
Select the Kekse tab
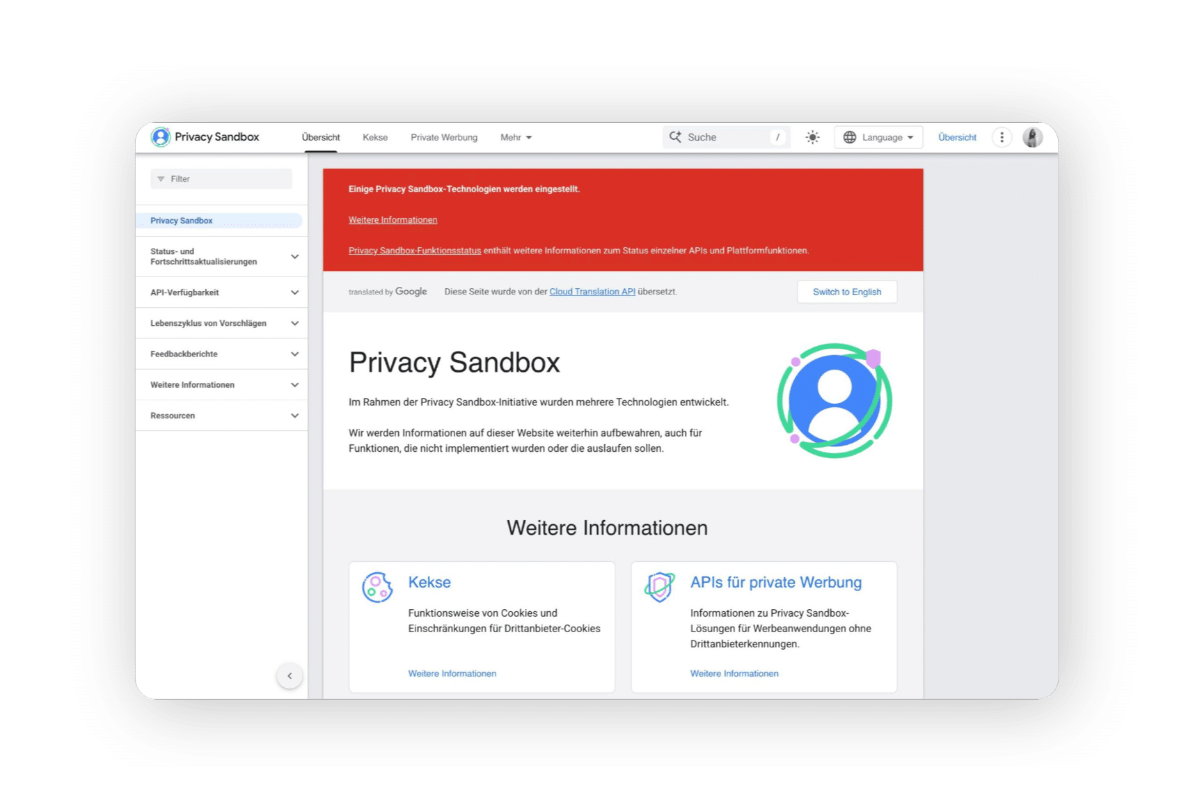[375, 137]
